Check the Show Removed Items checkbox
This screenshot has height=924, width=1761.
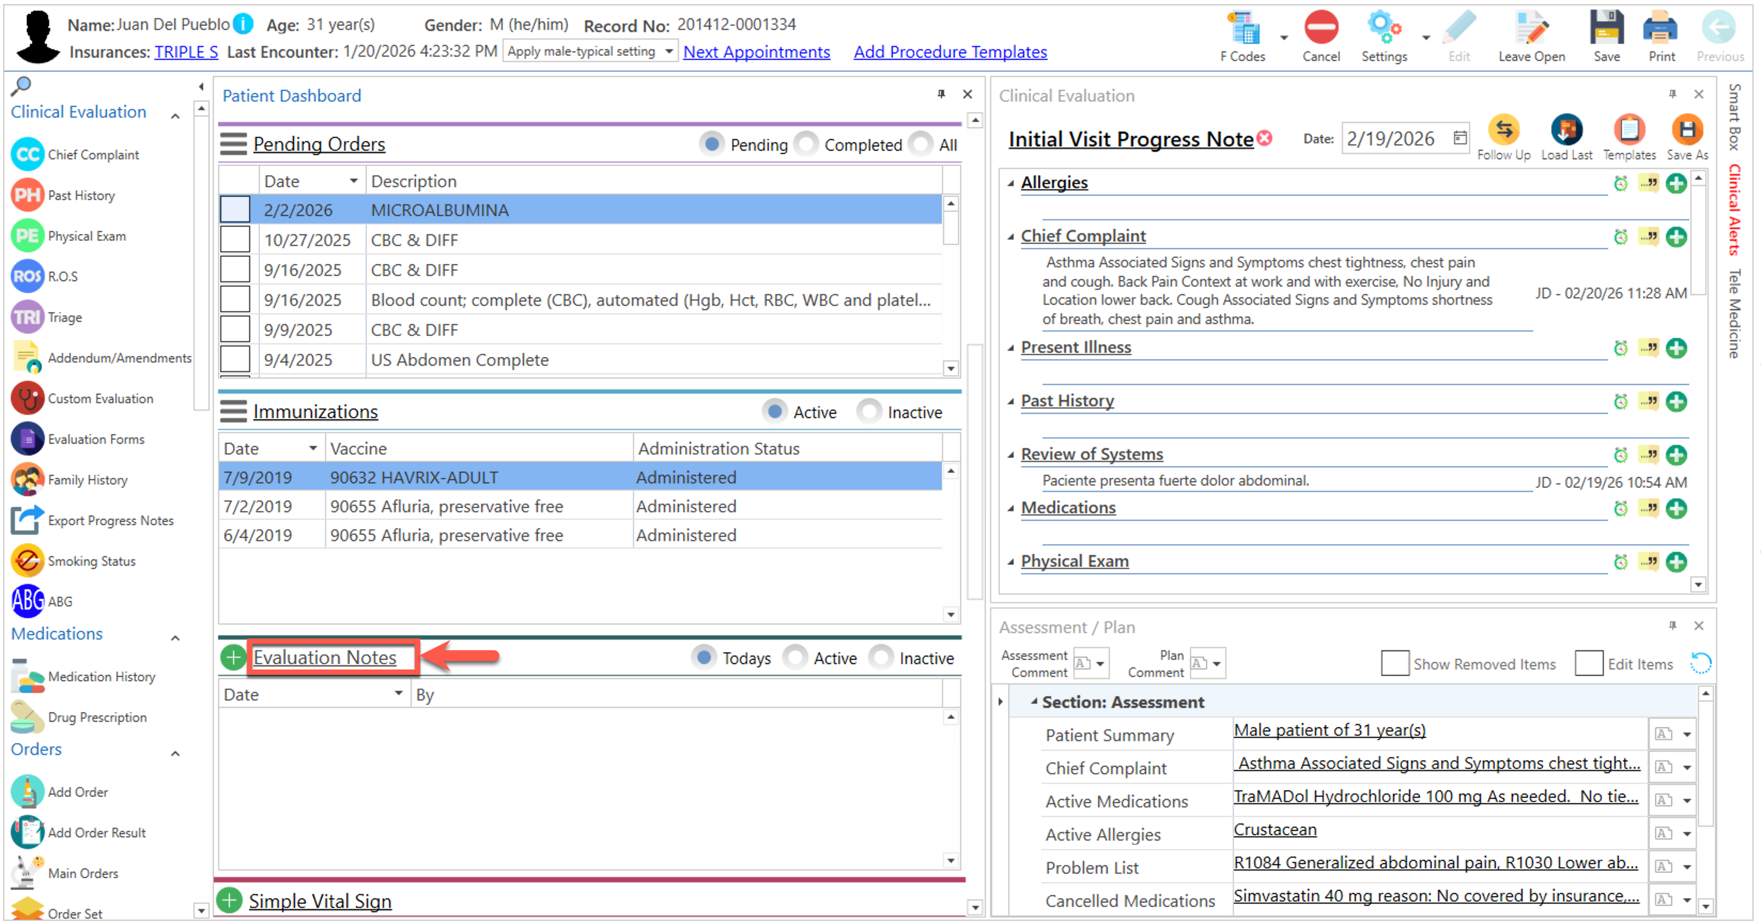tap(1395, 664)
